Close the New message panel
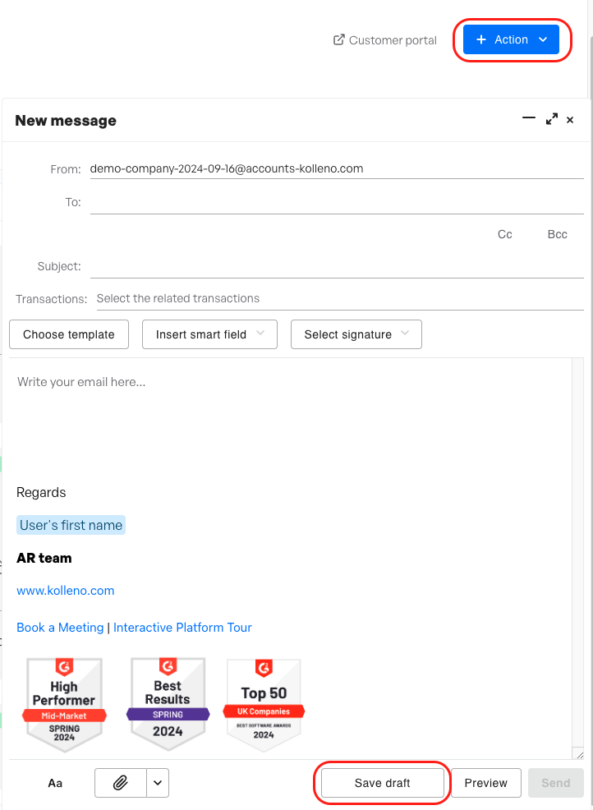Image resolution: width=593 pixels, height=810 pixels. point(570,120)
